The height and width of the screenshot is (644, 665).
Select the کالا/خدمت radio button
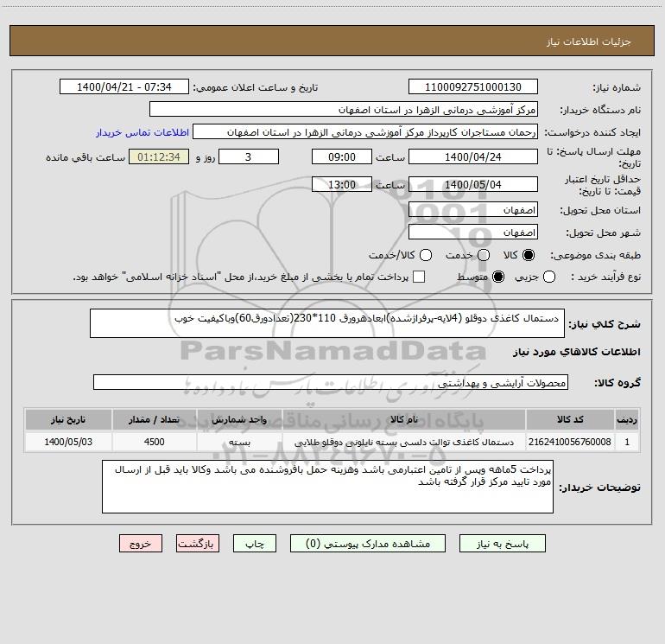pos(426,255)
